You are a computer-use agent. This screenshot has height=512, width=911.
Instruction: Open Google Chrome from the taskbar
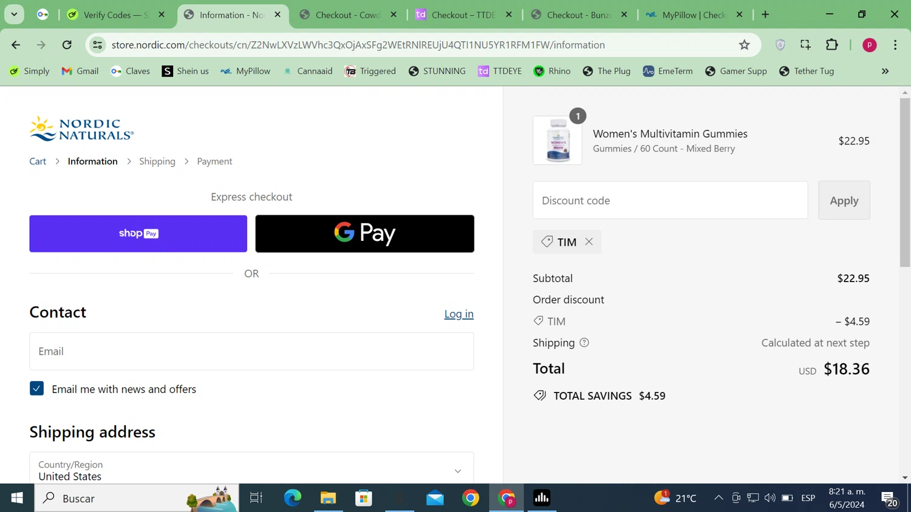click(471, 498)
